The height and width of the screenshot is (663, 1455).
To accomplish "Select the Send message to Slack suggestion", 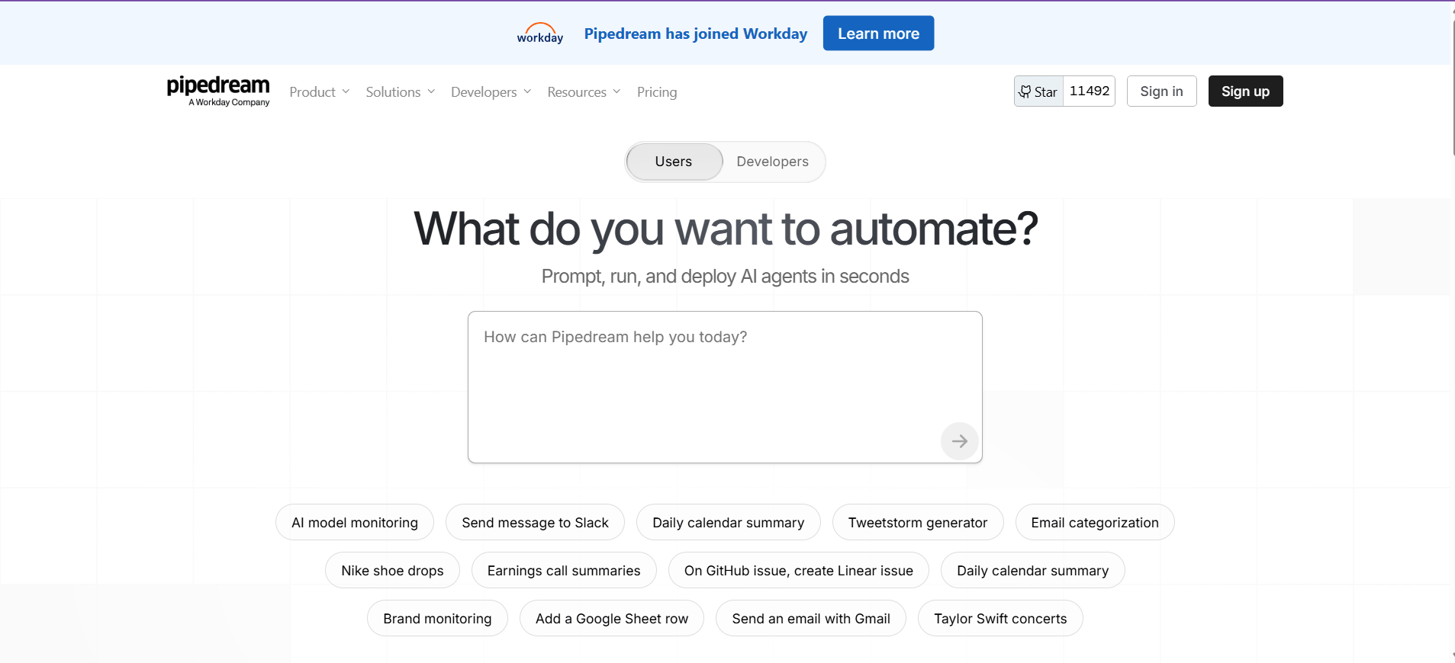I will pos(535,523).
